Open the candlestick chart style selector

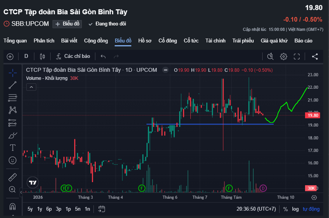[x=42, y=56]
